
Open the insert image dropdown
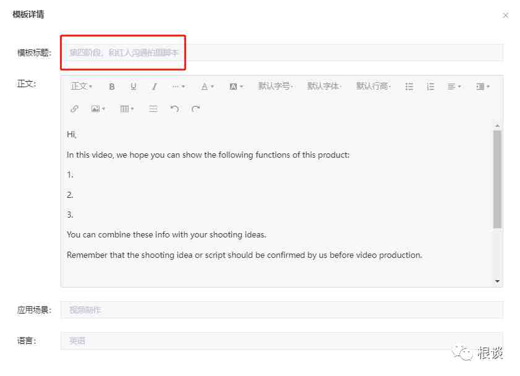click(x=98, y=109)
